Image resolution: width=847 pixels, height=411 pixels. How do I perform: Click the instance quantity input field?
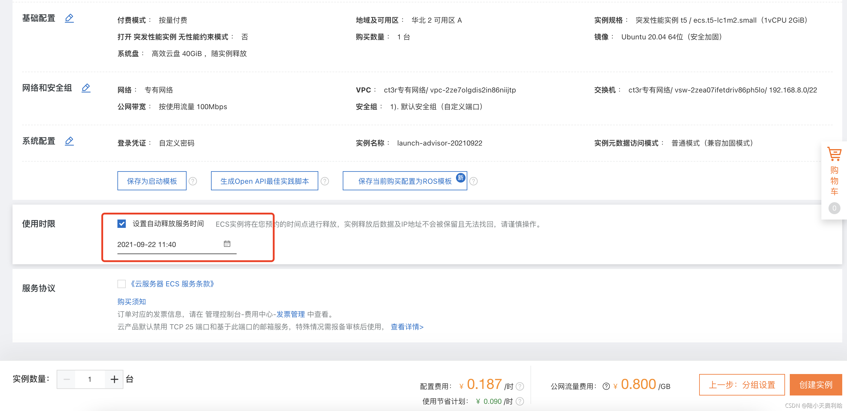click(90, 379)
